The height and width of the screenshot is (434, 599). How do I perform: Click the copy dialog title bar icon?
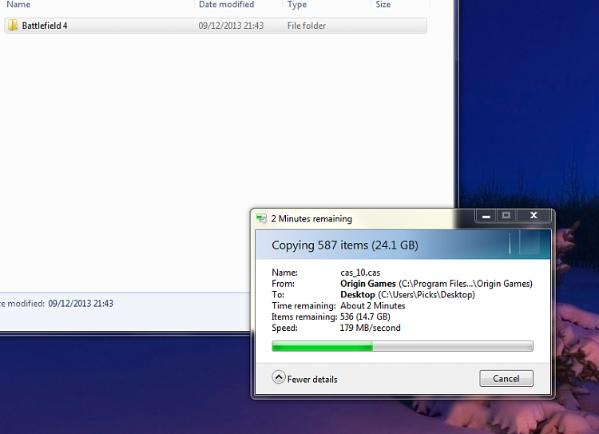262,219
